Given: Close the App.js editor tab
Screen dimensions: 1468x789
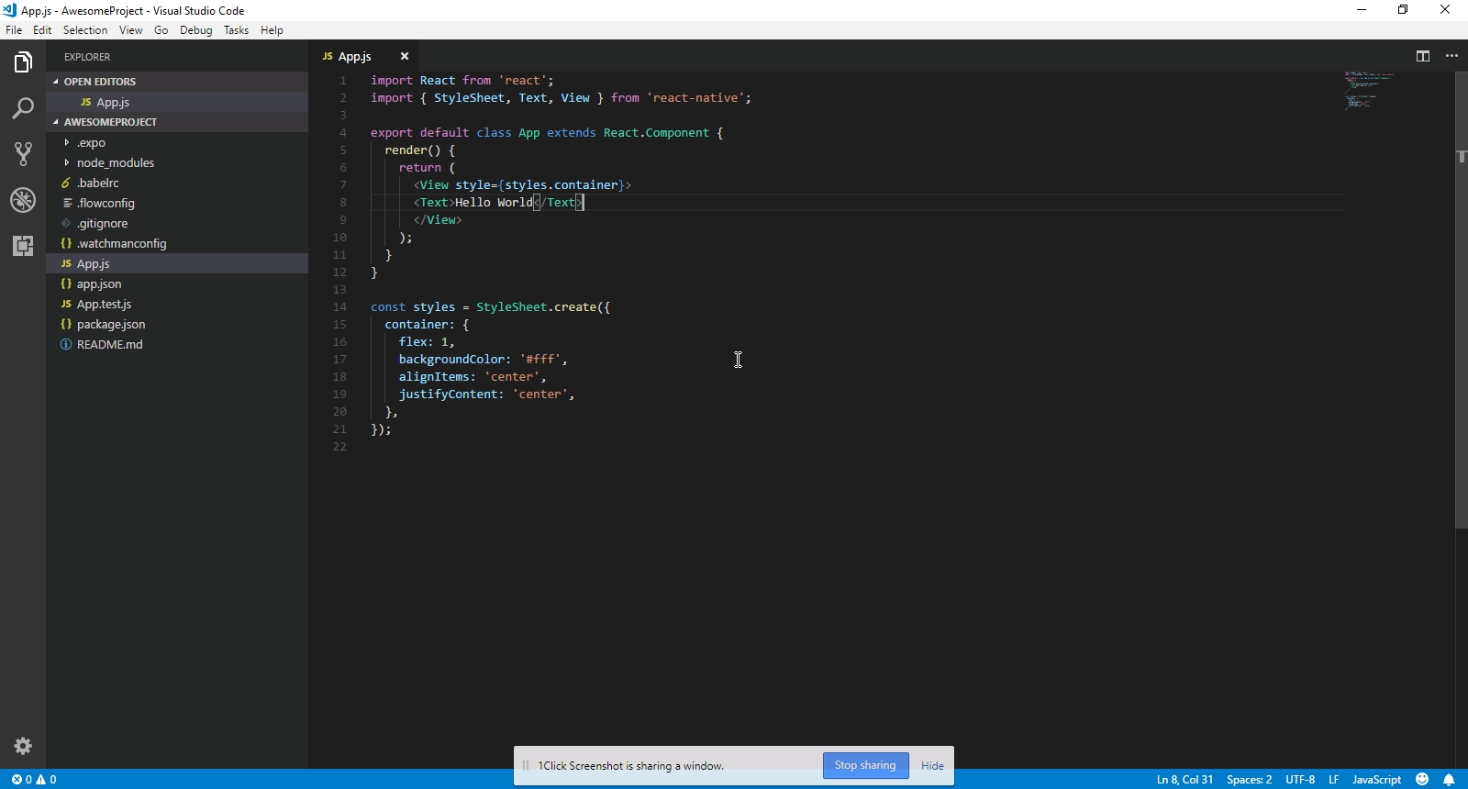Looking at the screenshot, I should [x=404, y=56].
